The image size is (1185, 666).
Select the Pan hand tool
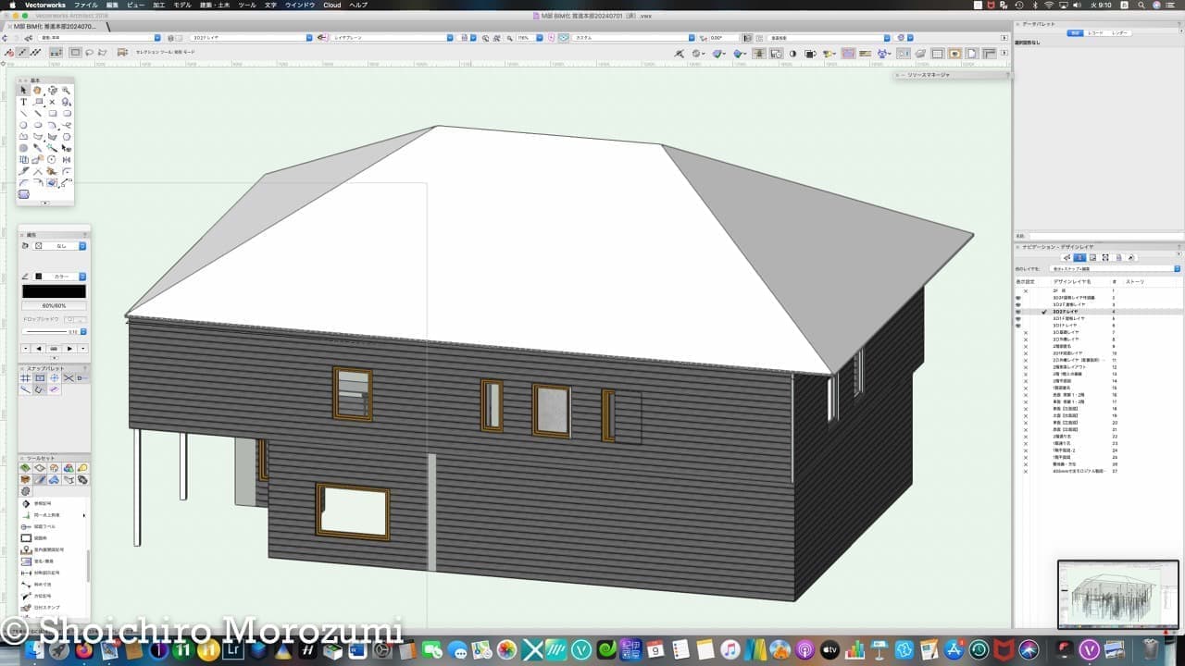point(38,91)
